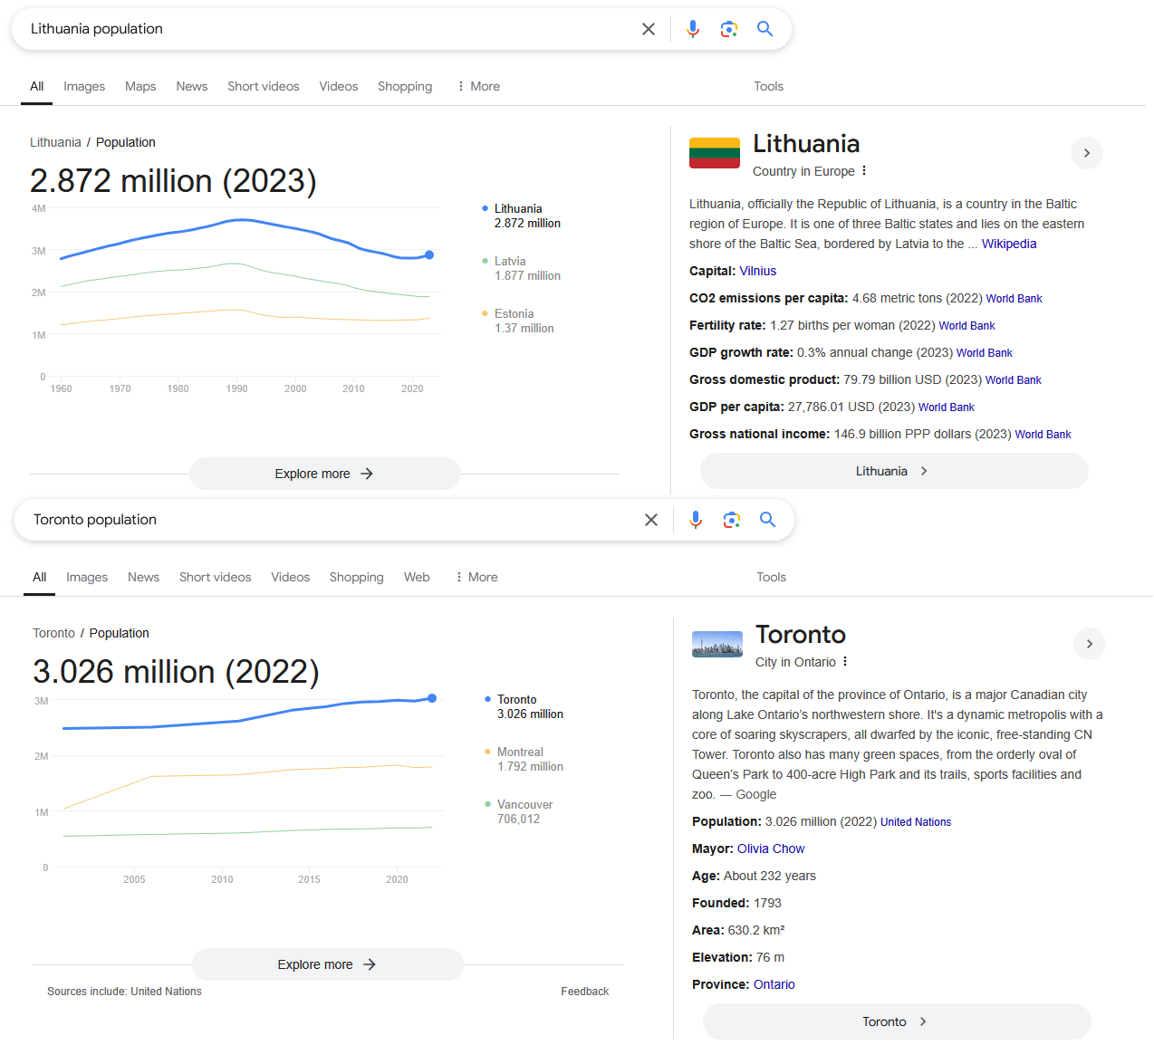
Task: Start voice search in Lithuania search bar
Action: 693,29
